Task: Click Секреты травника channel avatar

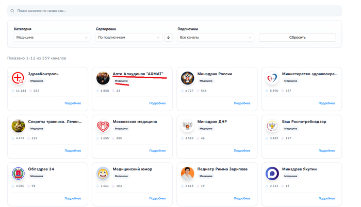Action: [x=18, y=126]
